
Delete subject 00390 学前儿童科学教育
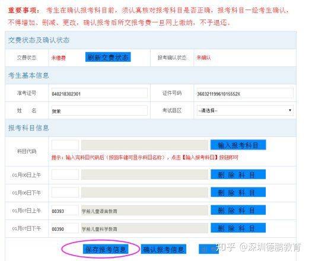tap(238, 228)
